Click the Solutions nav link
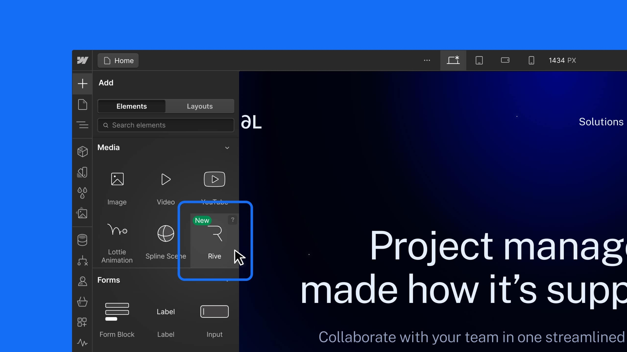 (601, 122)
